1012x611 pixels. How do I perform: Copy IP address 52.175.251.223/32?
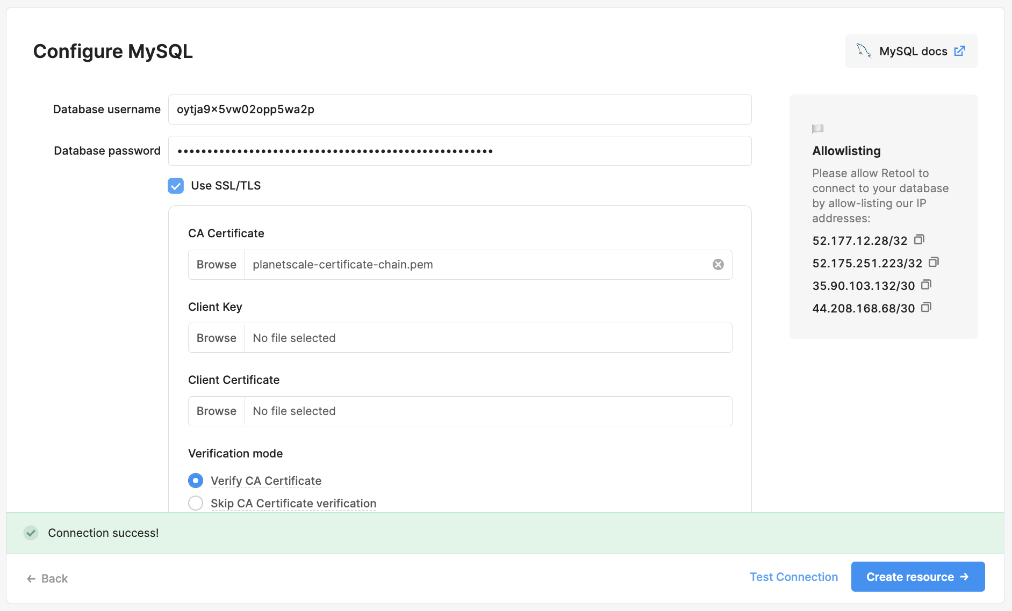(934, 262)
